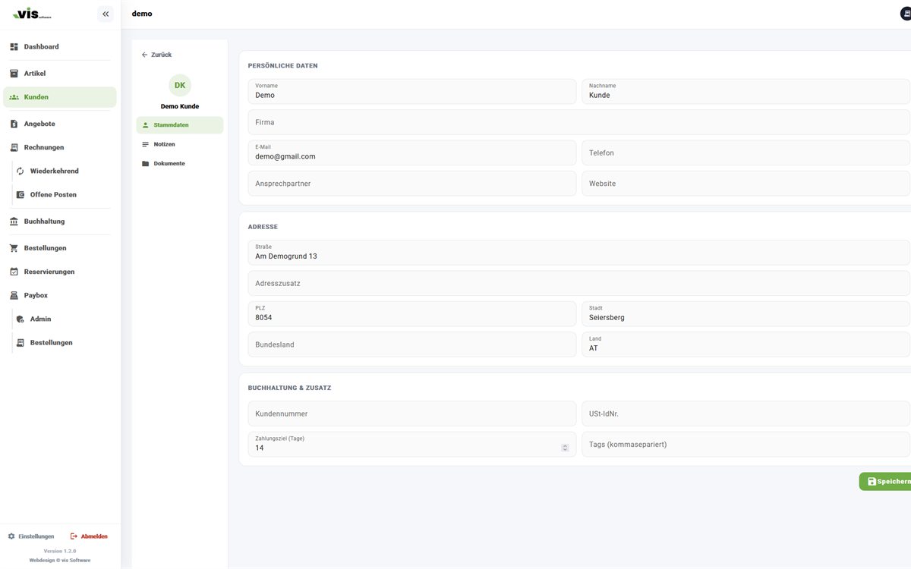Click the Admin icon under Paybox
Viewport: 911px width, 569px height.
click(x=20, y=319)
